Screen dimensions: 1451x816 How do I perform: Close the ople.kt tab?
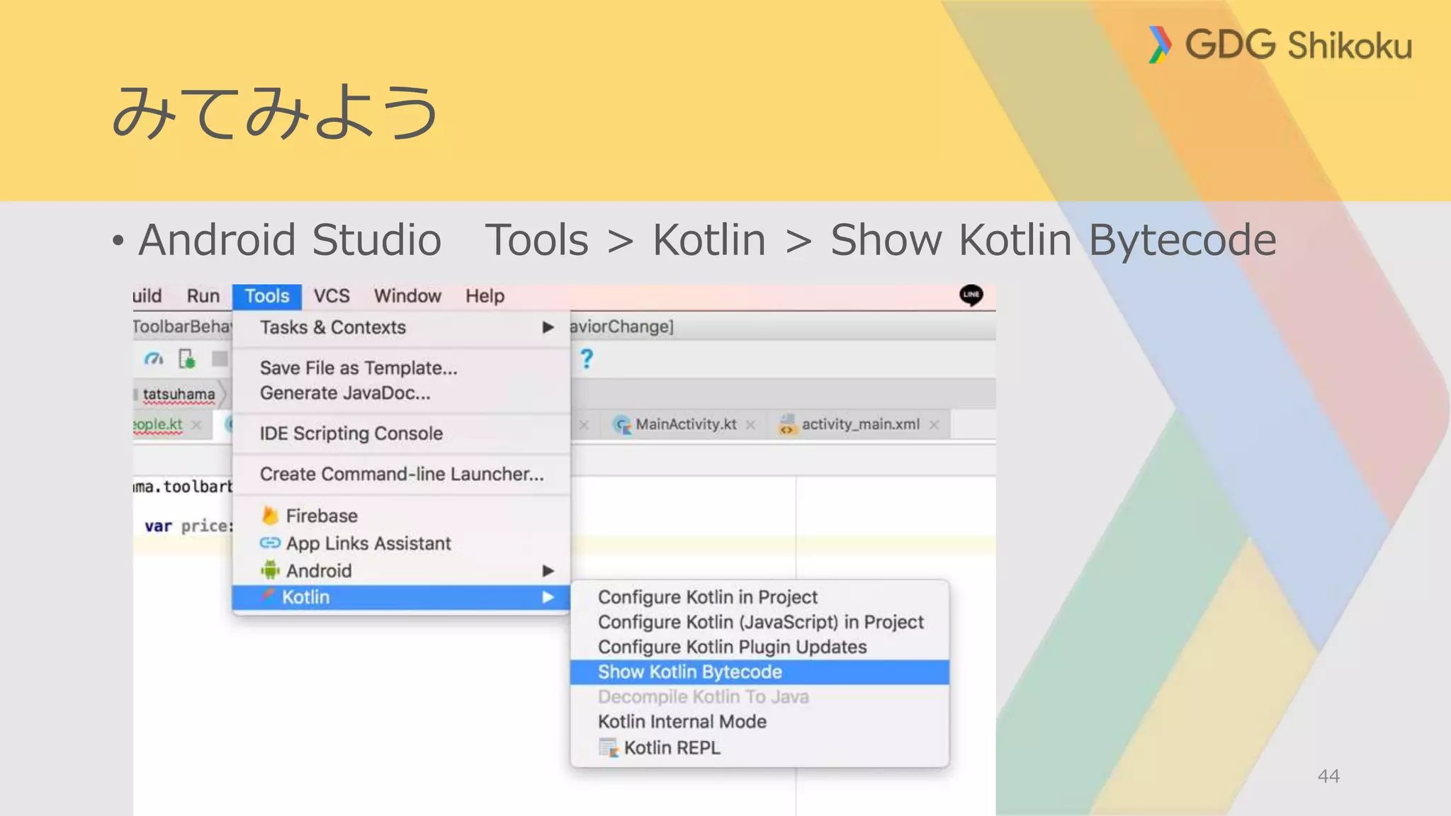coord(197,425)
